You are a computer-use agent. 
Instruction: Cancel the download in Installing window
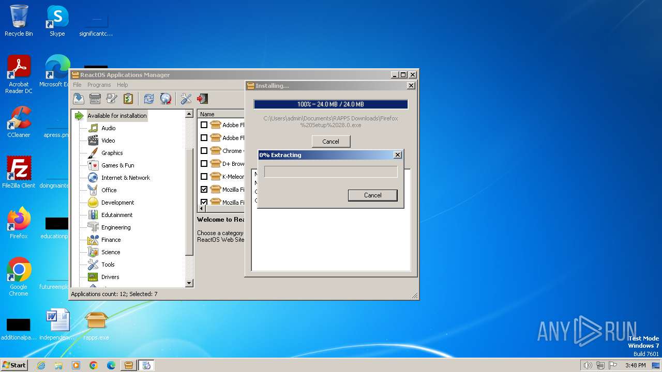click(x=331, y=142)
